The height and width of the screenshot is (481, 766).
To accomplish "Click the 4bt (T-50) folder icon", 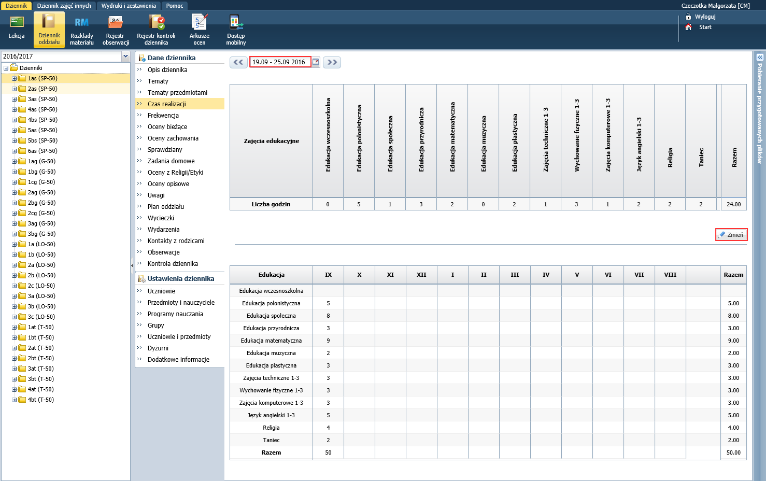I will coord(22,400).
